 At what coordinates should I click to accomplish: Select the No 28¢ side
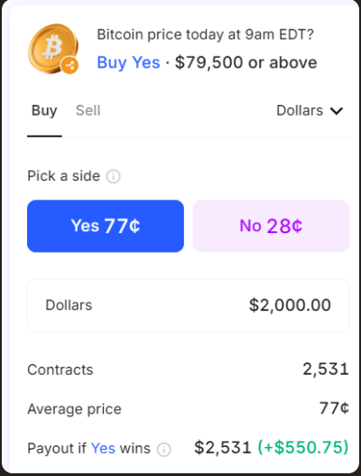point(271,226)
